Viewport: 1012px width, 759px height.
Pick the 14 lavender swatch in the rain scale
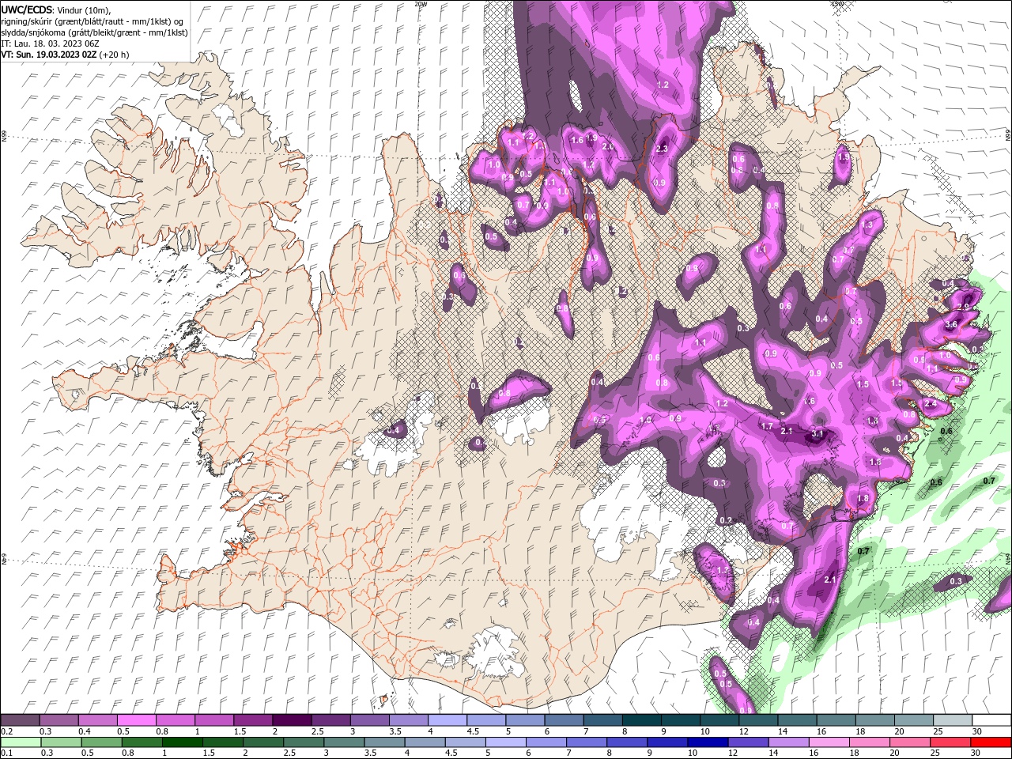click(x=788, y=742)
